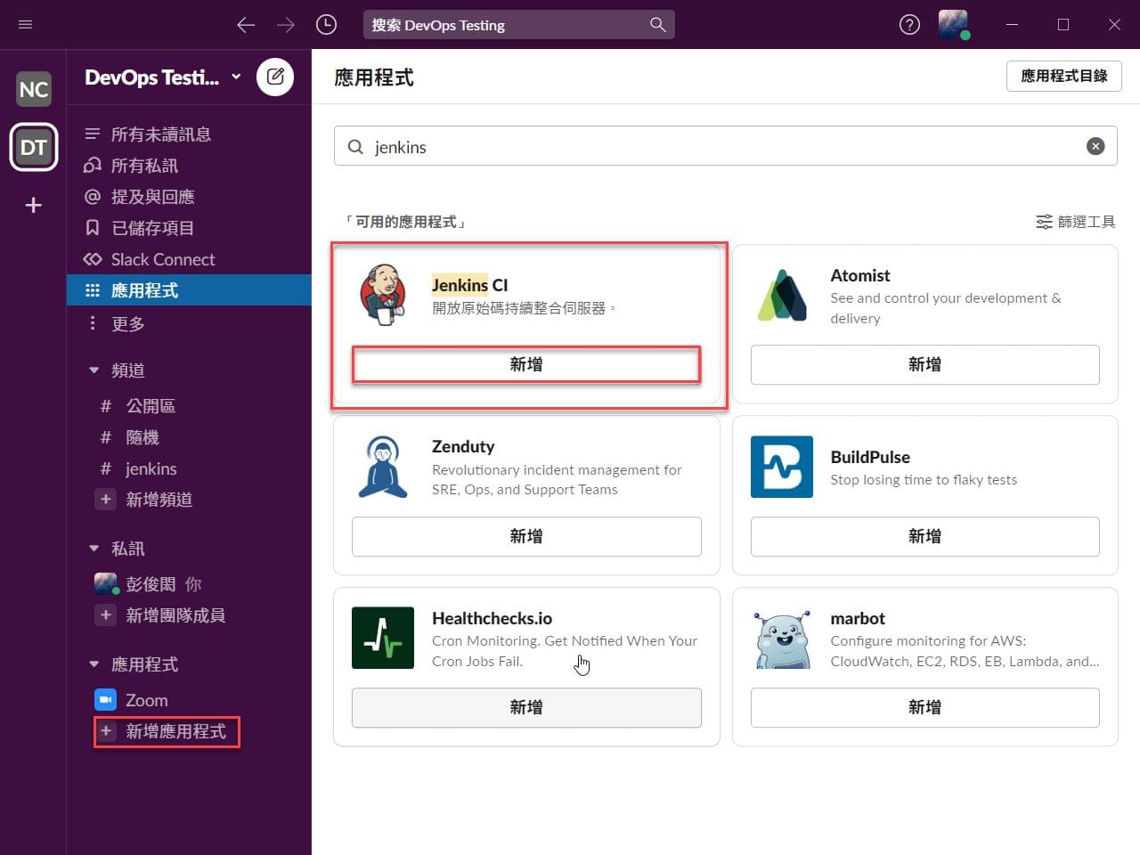Select the DT workspace icon
Viewport: 1140px width, 855px height.
pos(34,147)
